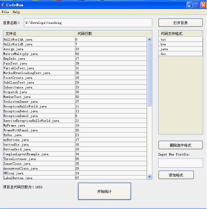Click the 代码行数 column header

tap(110, 34)
